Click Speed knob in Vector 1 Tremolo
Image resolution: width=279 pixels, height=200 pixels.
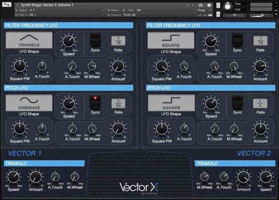tap(13, 177)
